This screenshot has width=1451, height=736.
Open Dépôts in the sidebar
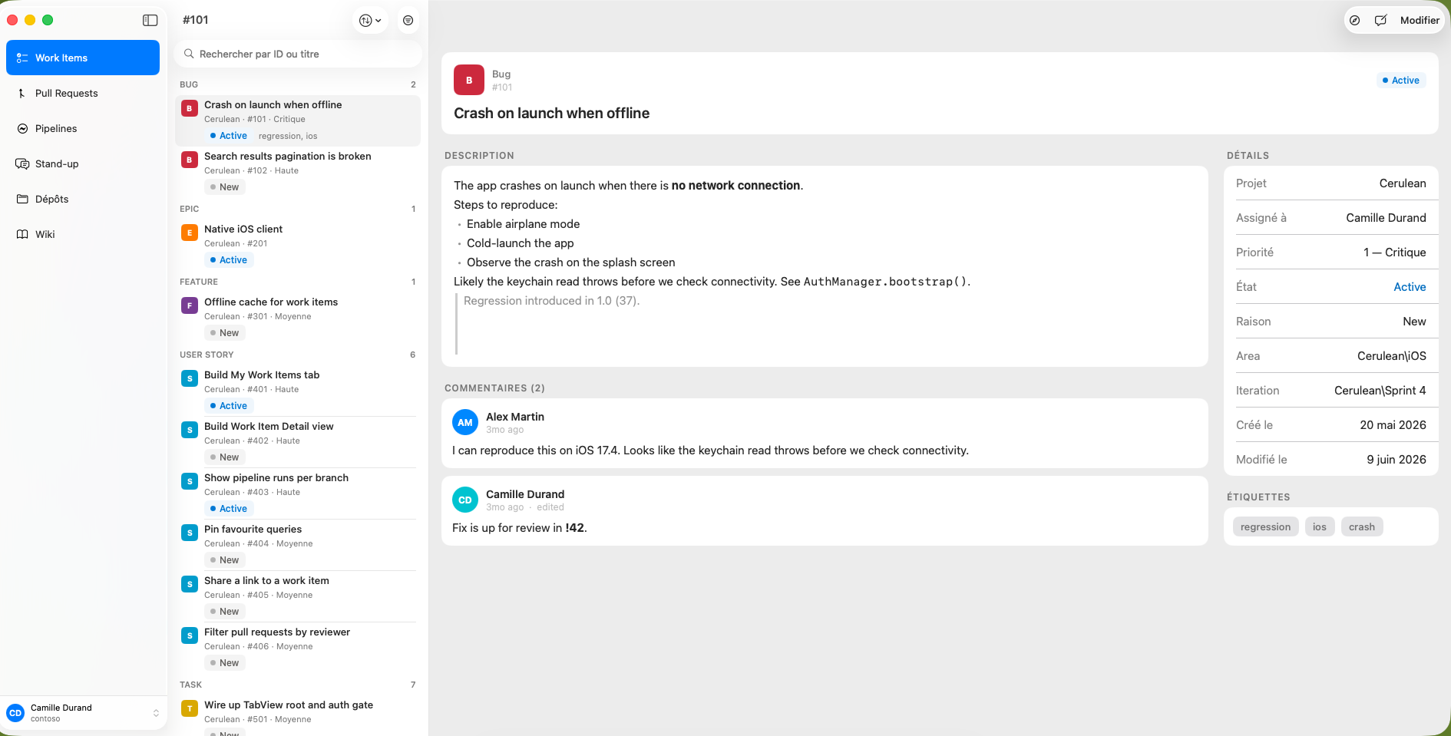pyautogui.click(x=83, y=199)
